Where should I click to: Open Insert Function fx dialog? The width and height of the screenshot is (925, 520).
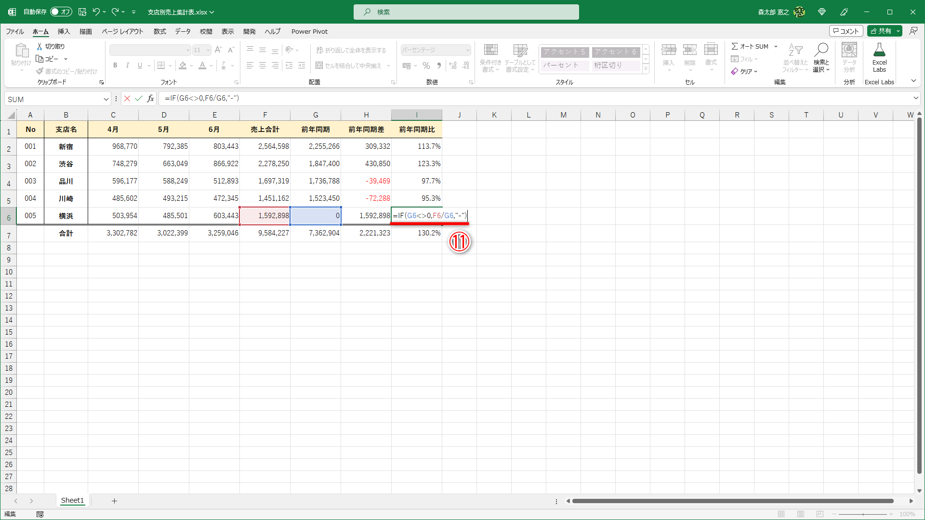(150, 99)
